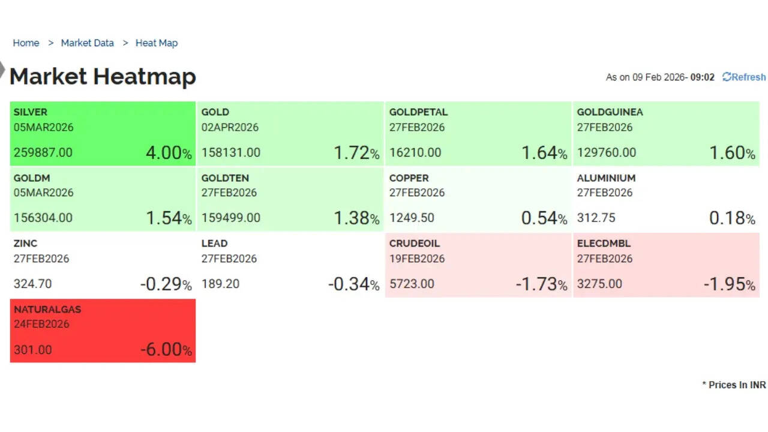
Task: Click the GOLDTEN contract cell
Action: tap(290, 199)
